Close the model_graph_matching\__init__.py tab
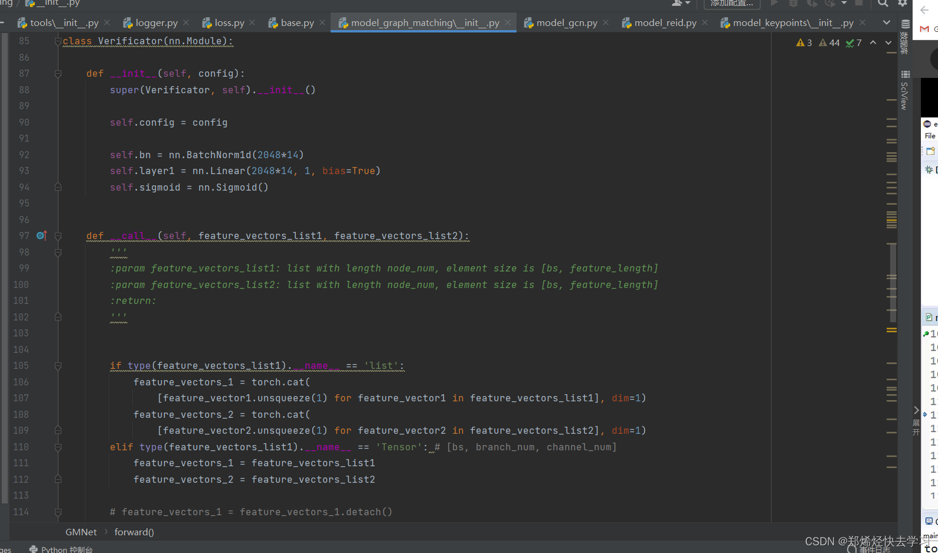The width and height of the screenshot is (938, 553). (x=508, y=22)
